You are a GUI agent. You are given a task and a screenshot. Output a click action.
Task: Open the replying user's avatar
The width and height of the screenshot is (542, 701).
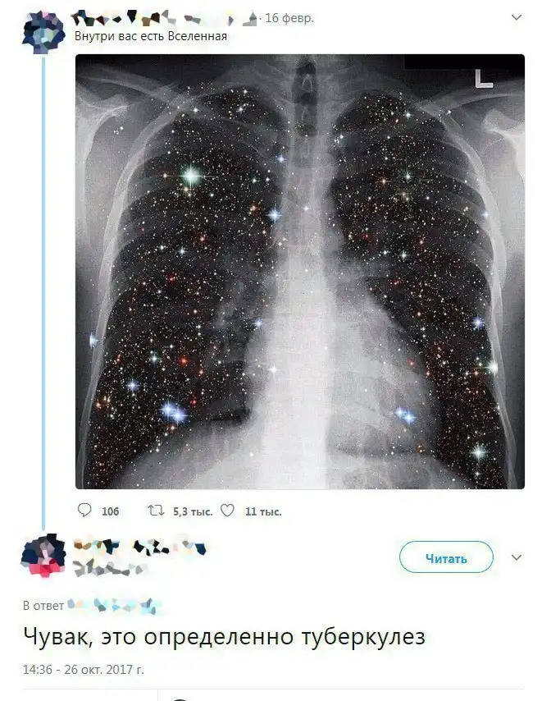[x=42, y=558]
